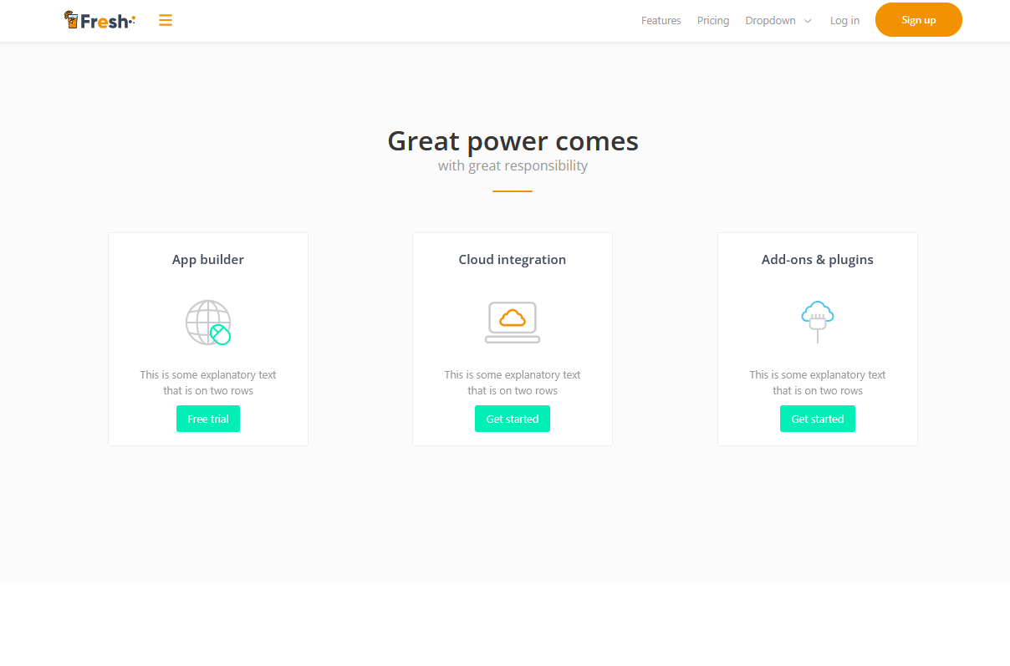Click the Great power comes heading
Image resolution: width=1010 pixels, height=666 pixels.
pos(513,141)
